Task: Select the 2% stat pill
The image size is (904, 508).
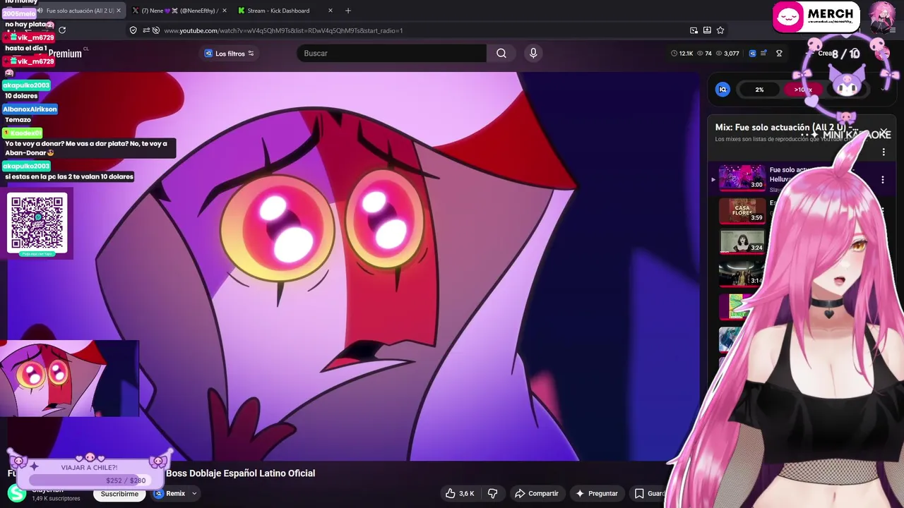Action: pyautogui.click(x=759, y=90)
